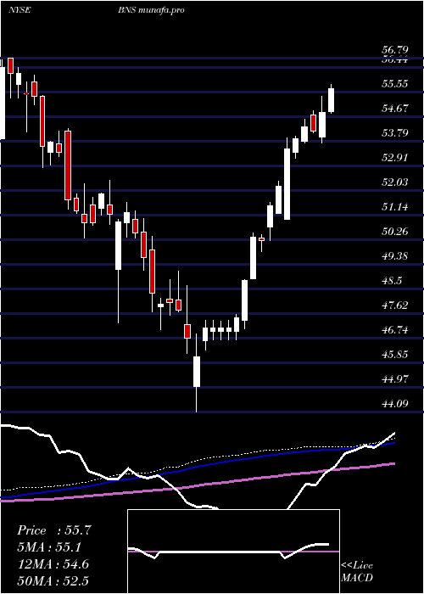Select the 55.55 price axis label
Screen dimensions: 424x594
point(395,84)
